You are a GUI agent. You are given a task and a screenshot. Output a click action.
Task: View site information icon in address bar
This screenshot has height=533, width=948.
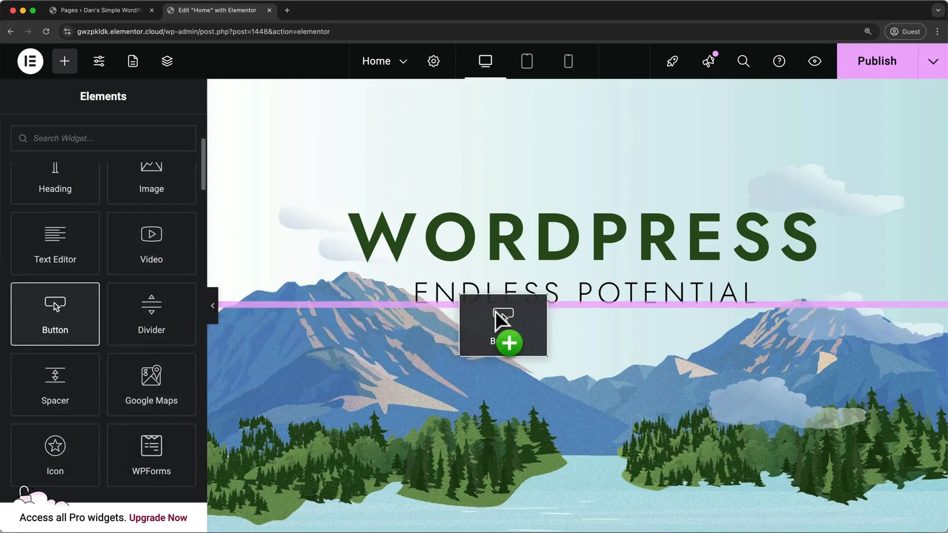(x=67, y=31)
